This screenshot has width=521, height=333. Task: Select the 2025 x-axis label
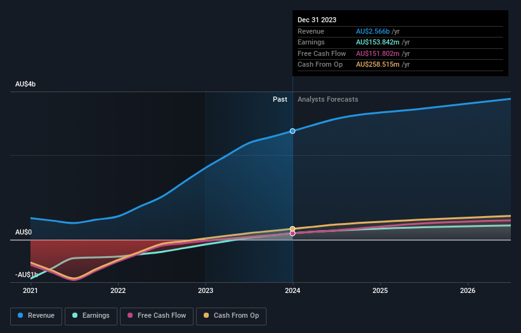coord(380,291)
